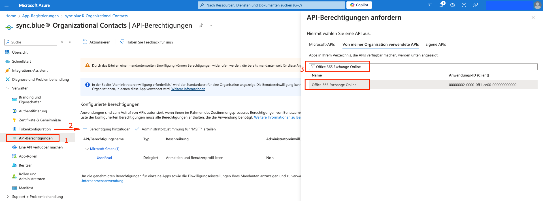The width and height of the screenshot is (543, 201).
Task: Click the API filter field in the panel
Action: pyautogui.click(x=423, y=67)
